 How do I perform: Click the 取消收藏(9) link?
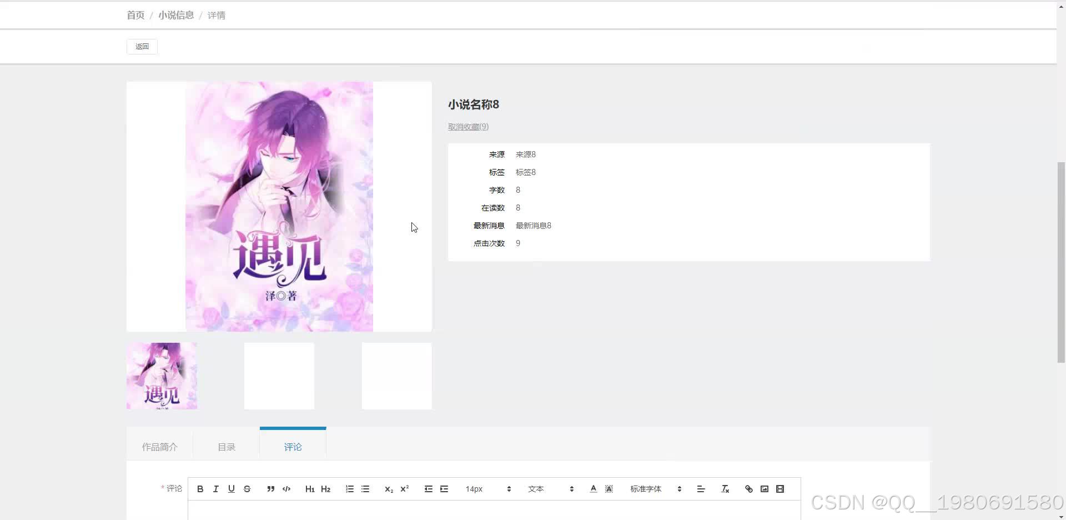click(467, 126)
